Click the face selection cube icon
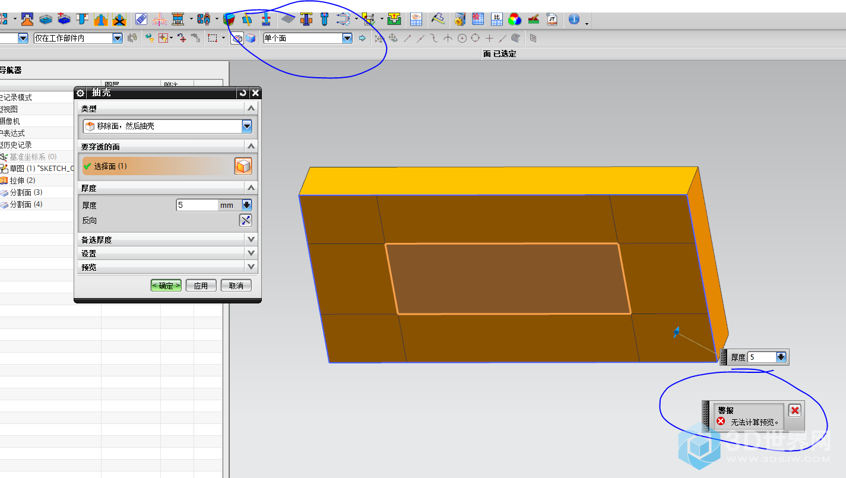This screenshot has height=478, width=846. (243, 166)
